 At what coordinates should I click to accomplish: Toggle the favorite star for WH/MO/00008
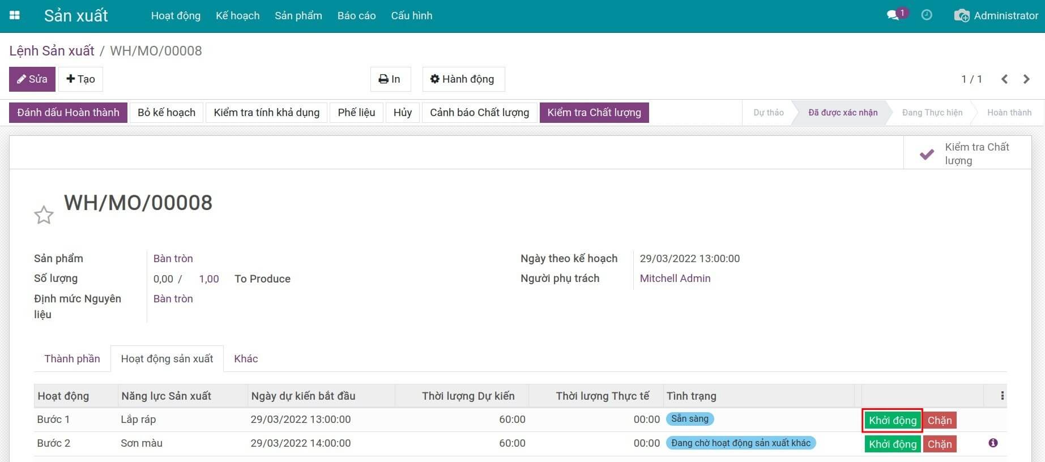44,215
